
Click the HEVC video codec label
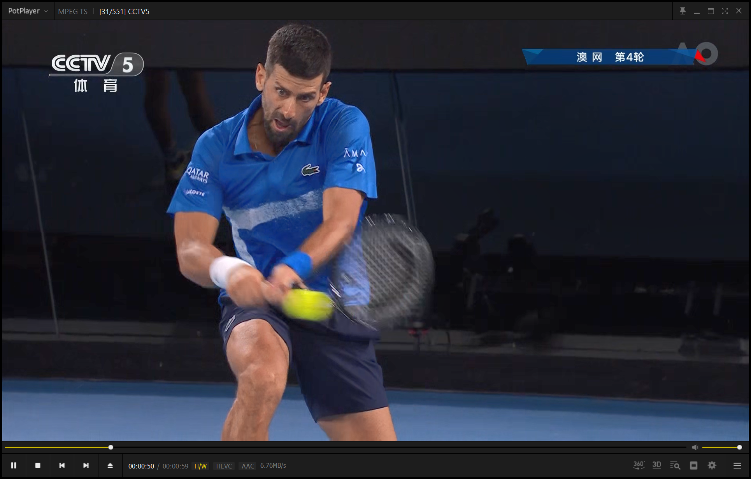coord(224,466)
